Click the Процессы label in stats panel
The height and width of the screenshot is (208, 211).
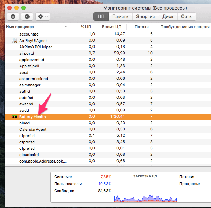[x=190, y=184]
